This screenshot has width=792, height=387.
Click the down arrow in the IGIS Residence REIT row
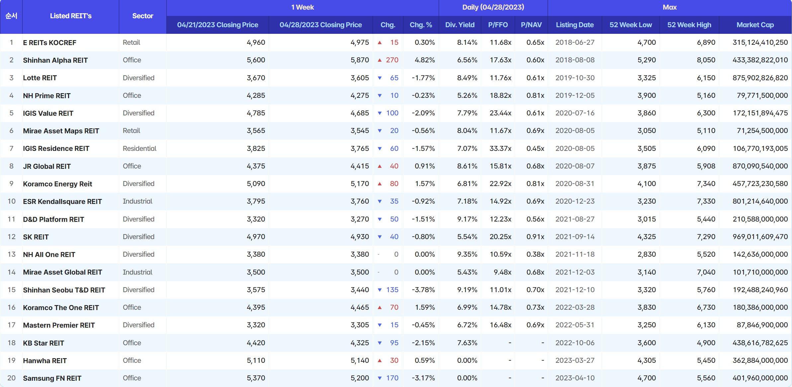coord(380,149)
